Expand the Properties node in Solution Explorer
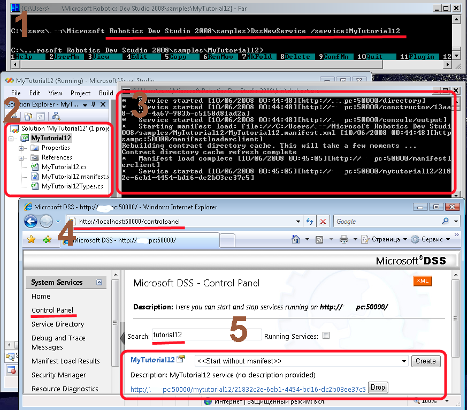The image size is (467, 410). point(21,148)
